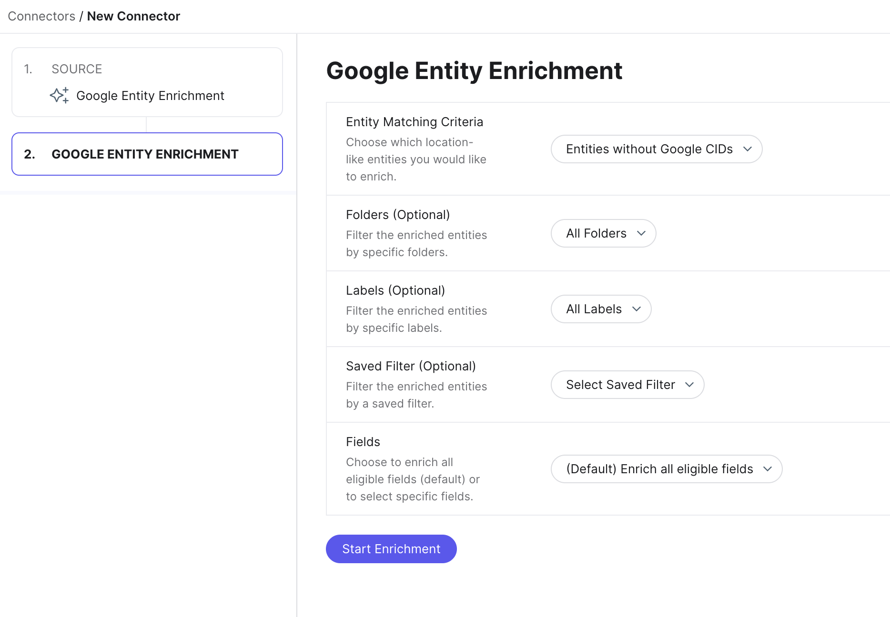Click the Folders (Optional) label

[x=398, y=215]
